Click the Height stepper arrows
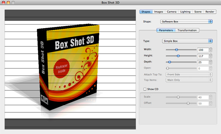The height and width of the screenshot is (134, 221). pyautogui.click(x=211, y=56)
